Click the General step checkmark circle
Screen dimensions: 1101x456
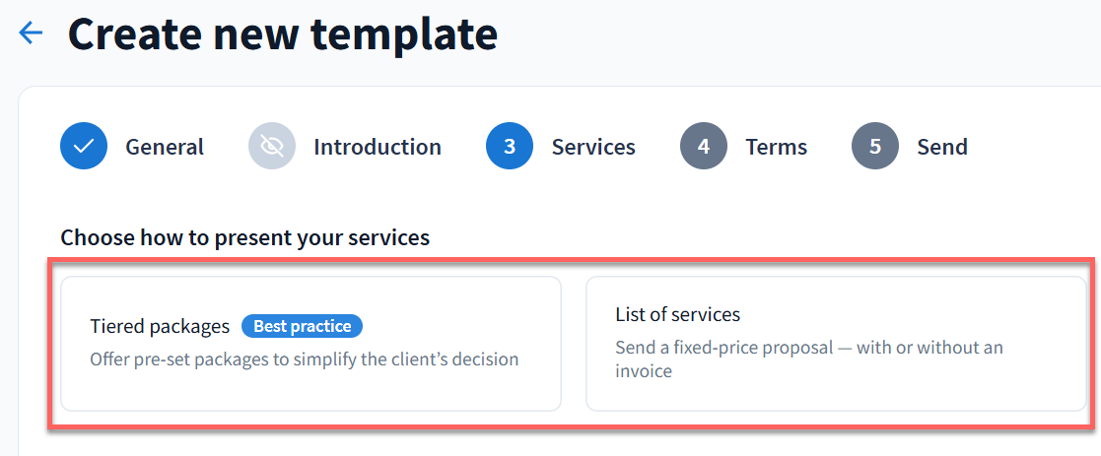[84, 147]
